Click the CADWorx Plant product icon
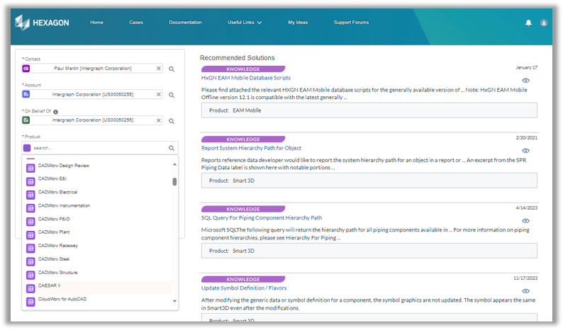The image size is (563, 330). click(30, 234)
